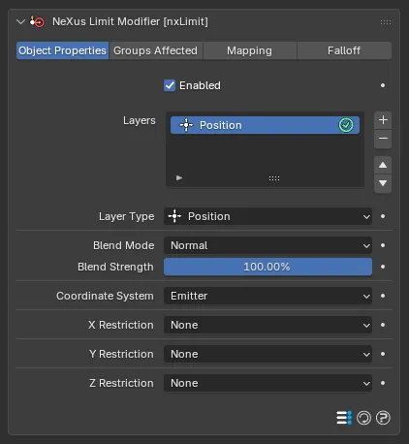Click the animate dot beside Layer Type
Screen dimensions: 409x444
click(383, 216)
